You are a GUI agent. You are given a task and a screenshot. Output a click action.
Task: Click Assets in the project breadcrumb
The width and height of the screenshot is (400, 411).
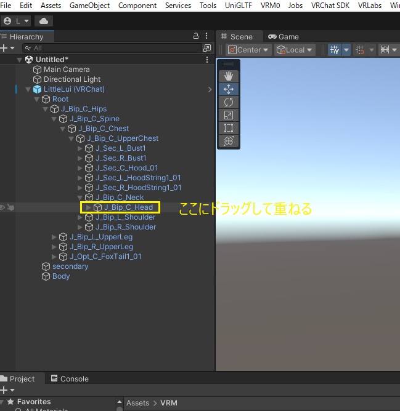[137, 403]
